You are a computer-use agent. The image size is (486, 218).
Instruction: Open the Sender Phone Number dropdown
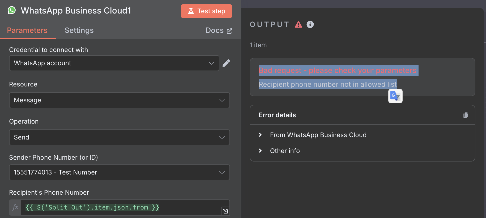120,172
